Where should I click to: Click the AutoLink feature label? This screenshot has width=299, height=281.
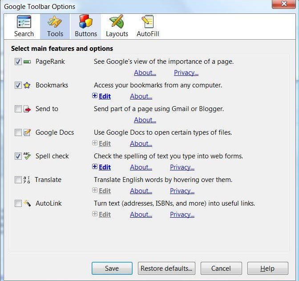(x=48, y=203)
